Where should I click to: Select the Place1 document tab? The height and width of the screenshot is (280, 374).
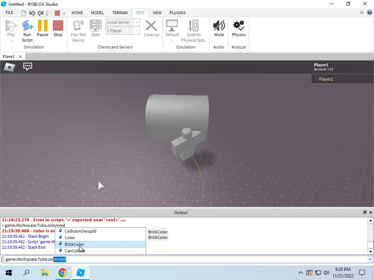pyautogui.click(x=9, y=57)
